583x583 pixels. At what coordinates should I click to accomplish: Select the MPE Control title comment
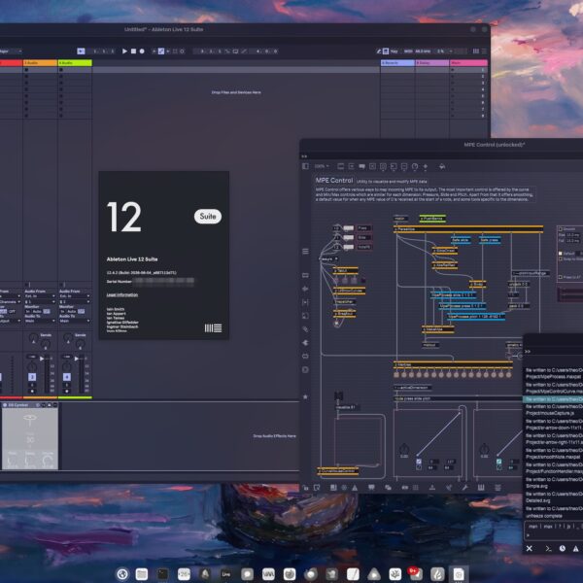pyautogui.click(x=334, y=181)
